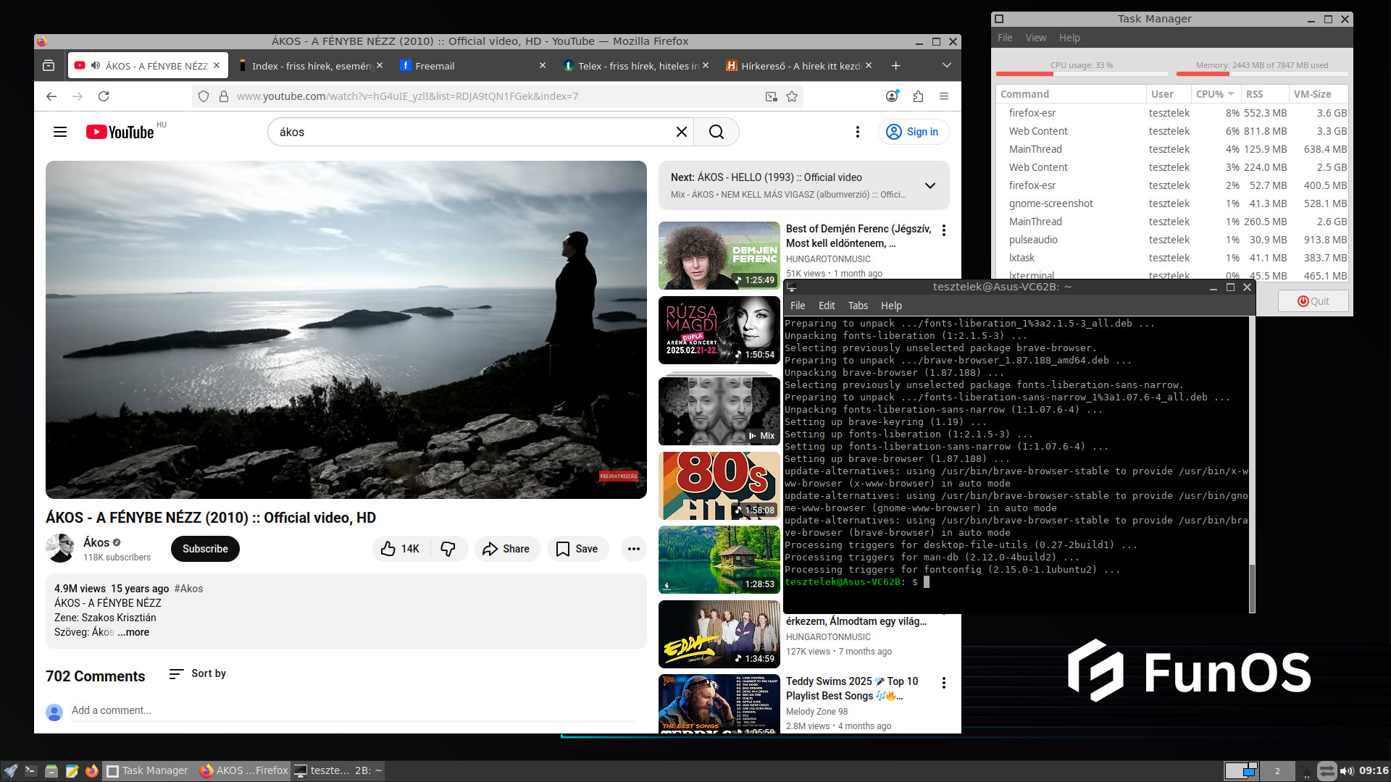
Task: Click the terminal vertical scrollbar
Action: 1252,463
